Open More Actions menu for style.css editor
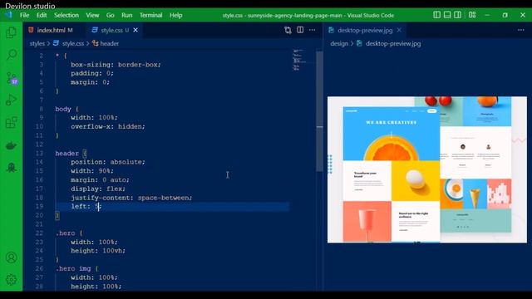This screenshot has width=532, height=299. [x=313, y=30]
